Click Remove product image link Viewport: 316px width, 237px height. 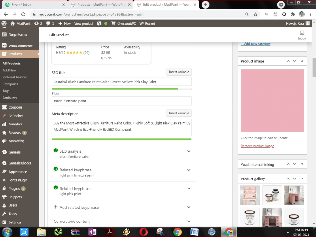click(257, 146)
